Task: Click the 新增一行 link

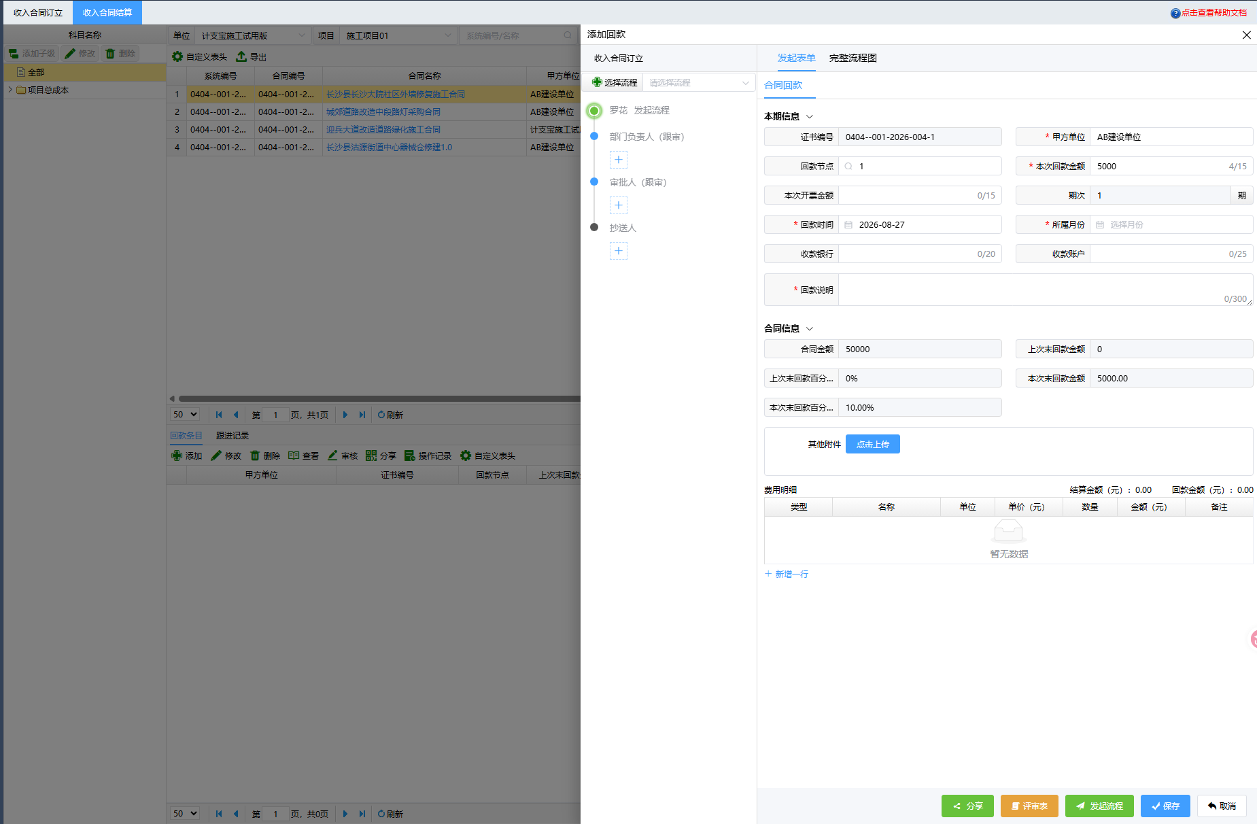Action: 787,574
